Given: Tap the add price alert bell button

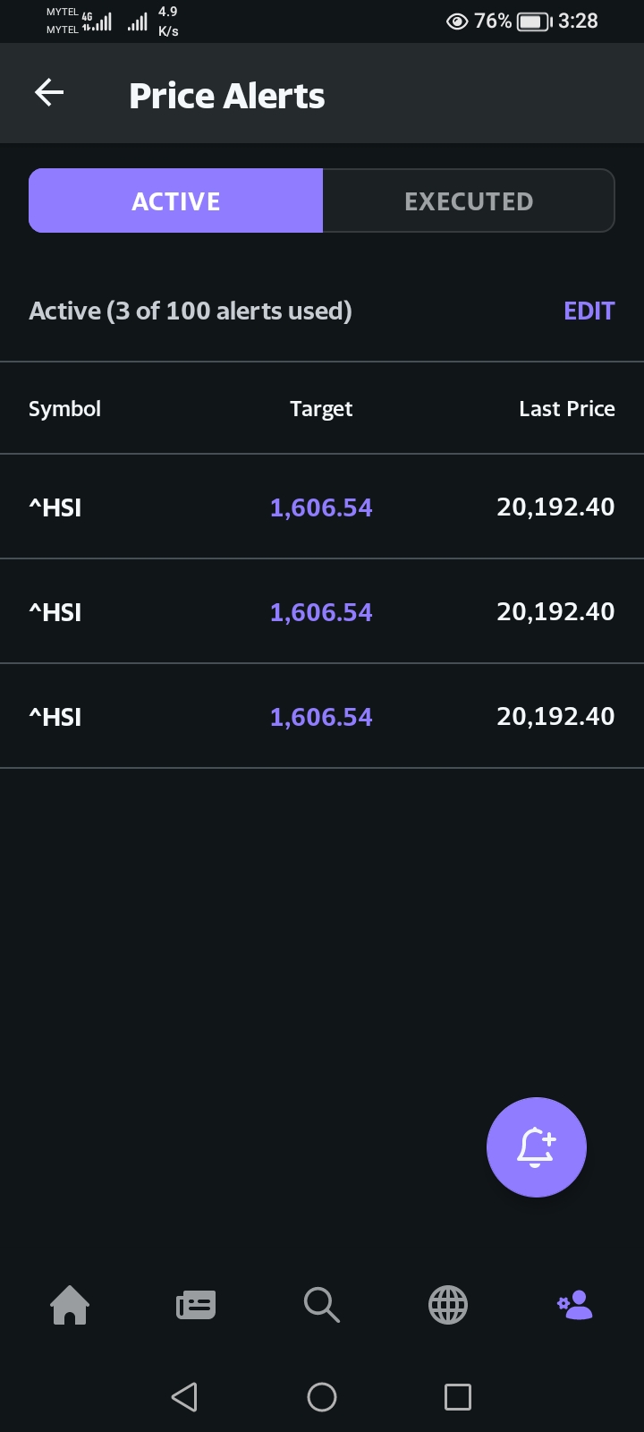Looking at the screenshot, I should [536, 1146].
